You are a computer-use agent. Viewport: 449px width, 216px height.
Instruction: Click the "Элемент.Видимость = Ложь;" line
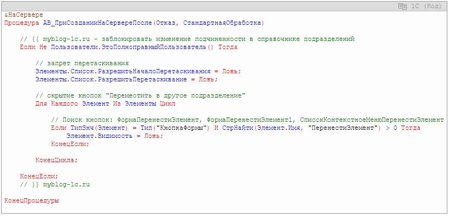pos(115,136)
